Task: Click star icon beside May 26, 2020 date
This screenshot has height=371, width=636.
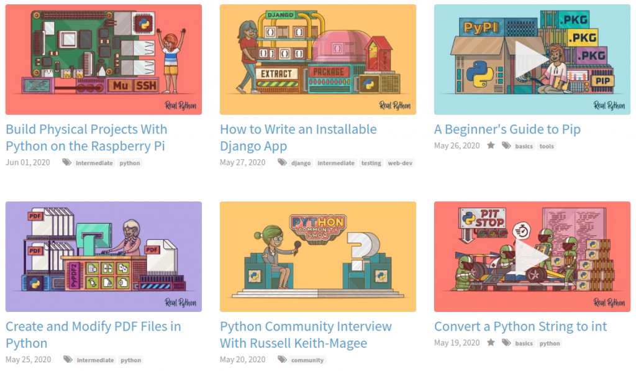Action: click(491, 146)
